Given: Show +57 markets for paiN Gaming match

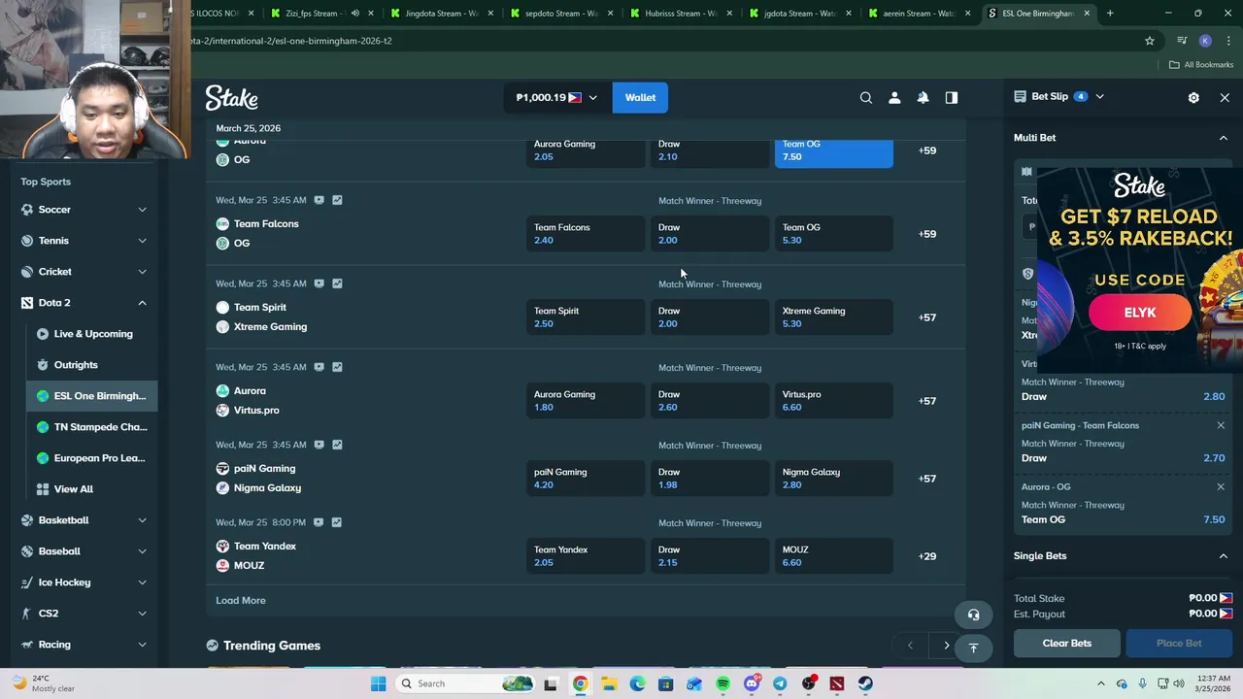Looking at the screenshot, I should click(927, 479).
